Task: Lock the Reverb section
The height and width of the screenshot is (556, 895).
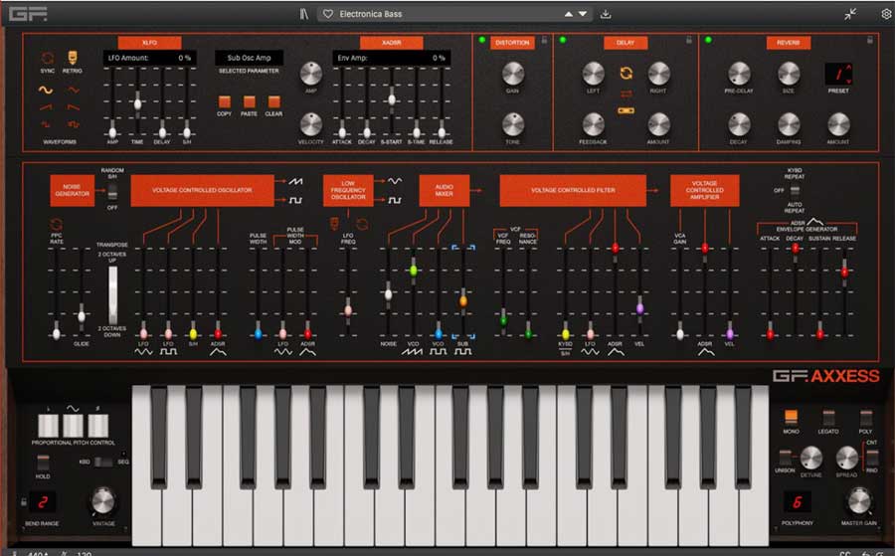Action: (870, 40)
